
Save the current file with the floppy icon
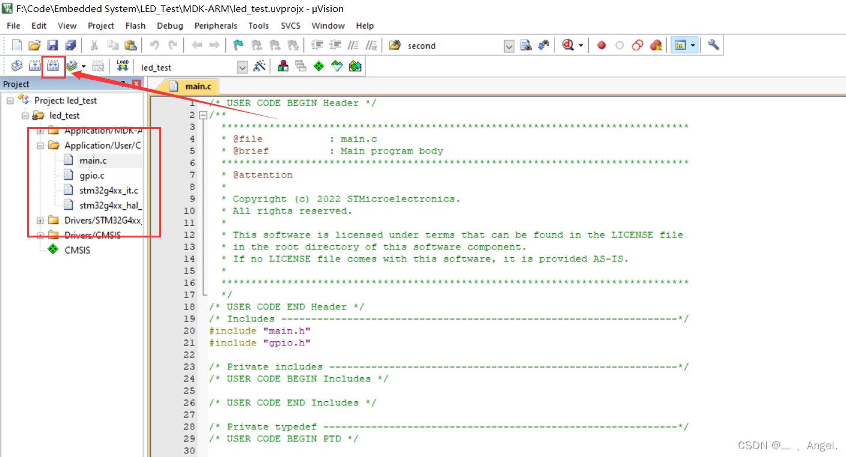click(53, 45)
